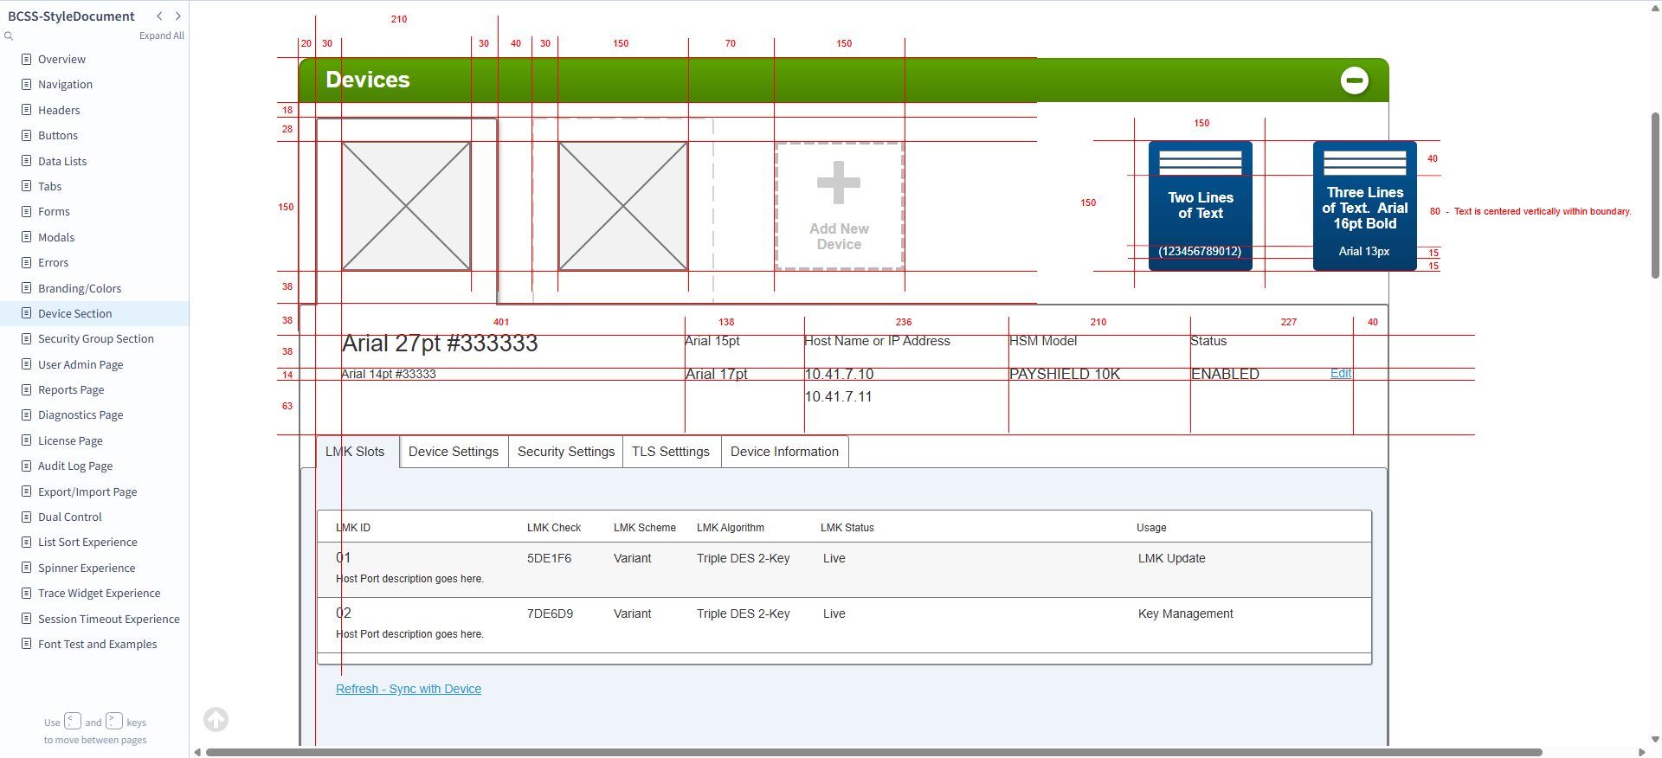This screenshot has height=758, width=1662.
Task: Click the Key Management usage cell
Action: 1185,613
